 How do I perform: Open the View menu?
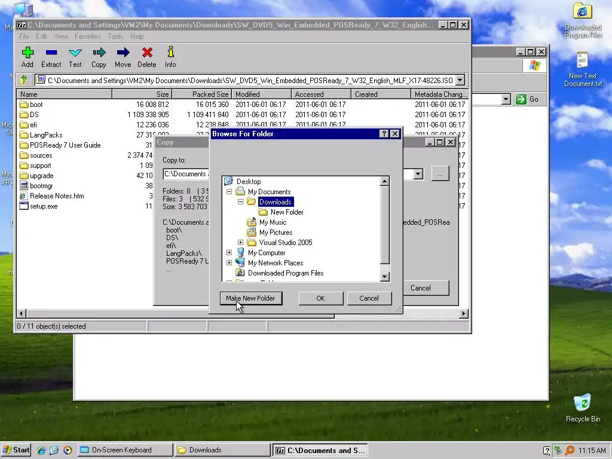pos(60,36)
